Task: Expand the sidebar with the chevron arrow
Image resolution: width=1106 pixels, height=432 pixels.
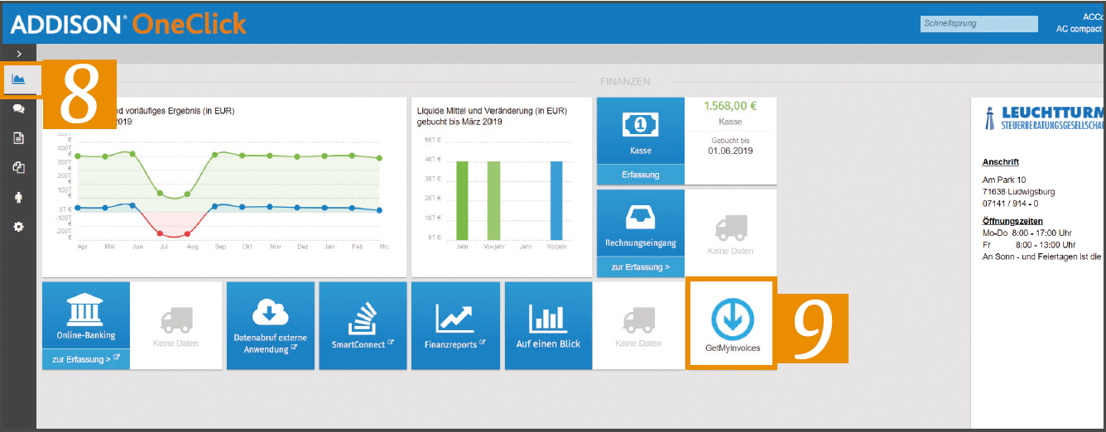Action: [18, 53]
